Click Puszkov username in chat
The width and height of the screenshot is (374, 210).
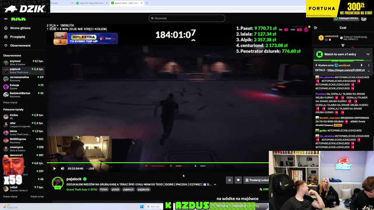pyautogui.click(x=321, y=94)
